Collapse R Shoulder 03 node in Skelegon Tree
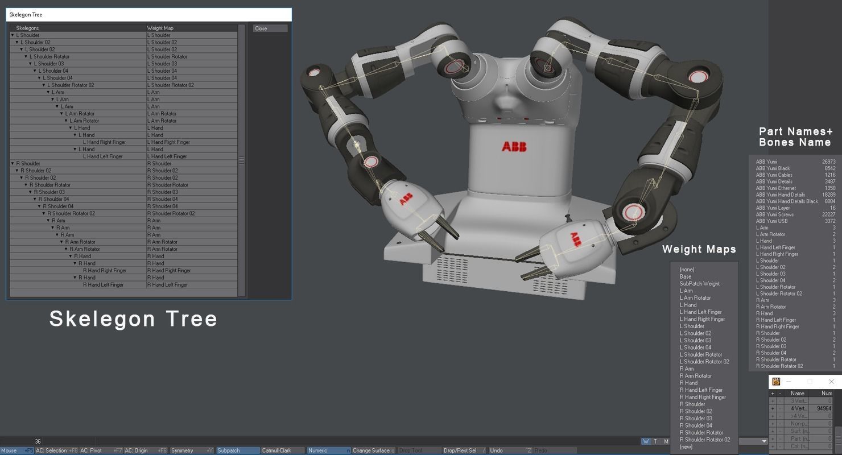This screenshot has width=842, height=455. click(x=31, y=192)
